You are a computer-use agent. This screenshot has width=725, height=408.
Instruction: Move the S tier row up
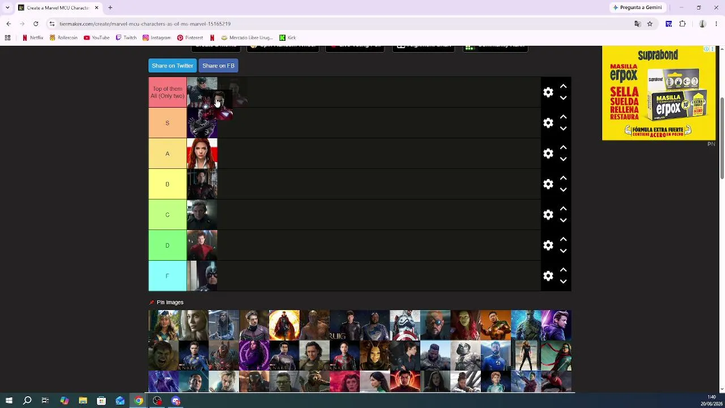[x=563, y=117]
